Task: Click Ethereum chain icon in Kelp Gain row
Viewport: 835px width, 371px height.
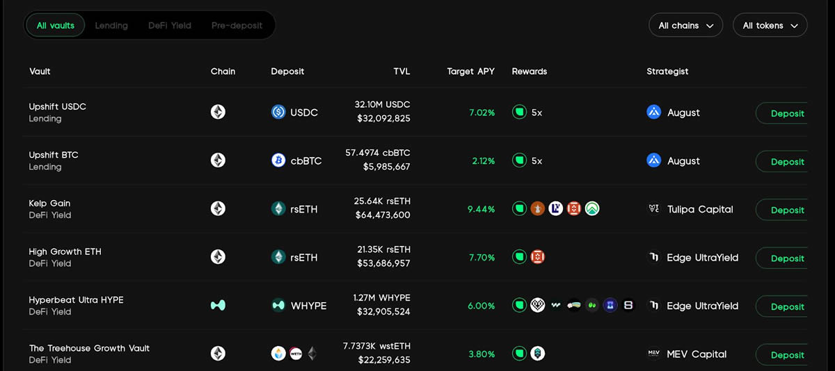Action: click(x=218, y=208)
